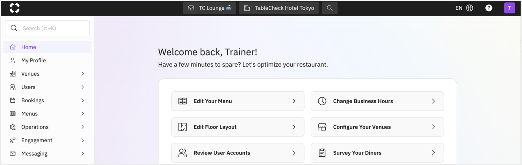Expand the Venues sidebar chevron
The width and height of the screenshot is (522, 165).
83,74
